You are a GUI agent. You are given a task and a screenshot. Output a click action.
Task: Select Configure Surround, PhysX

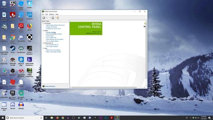[53, 29]
